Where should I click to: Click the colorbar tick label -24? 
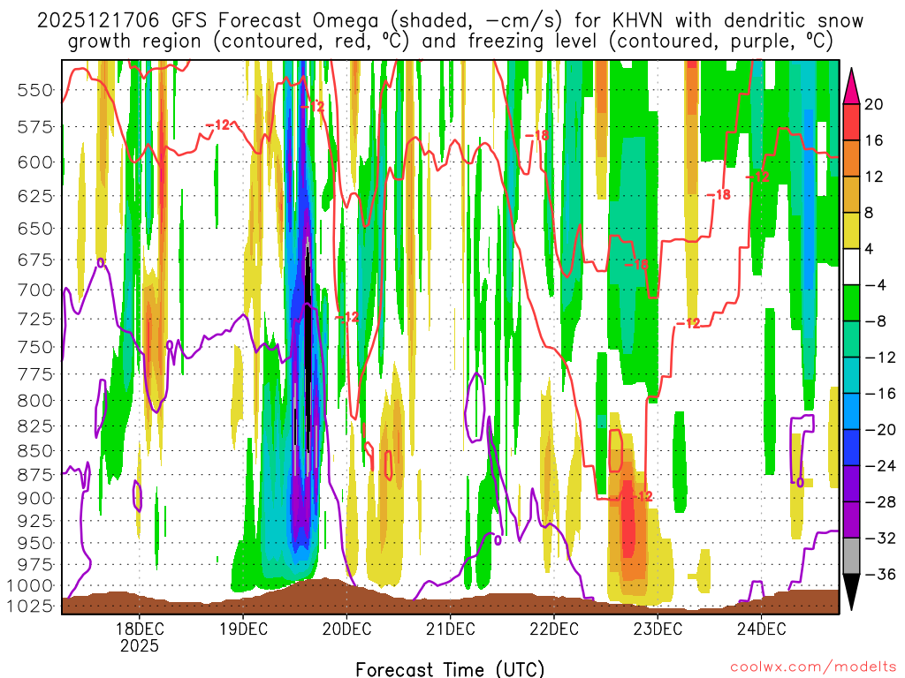click(879, 466)
